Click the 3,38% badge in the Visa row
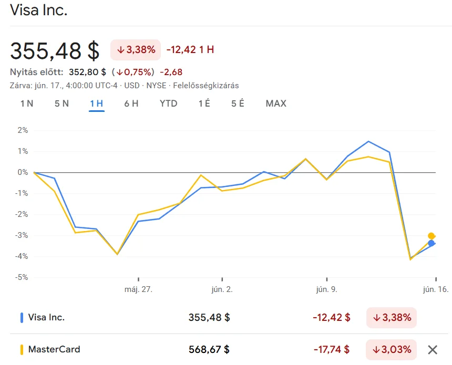Viewport: 452px width, 365px height. coord(392,317)
